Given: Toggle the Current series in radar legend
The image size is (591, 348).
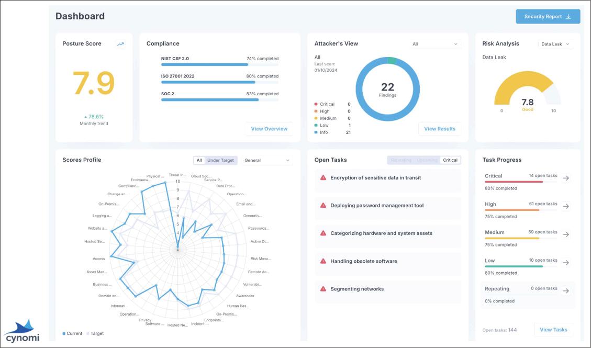Looking at the screenshot, I should point(72,333).
